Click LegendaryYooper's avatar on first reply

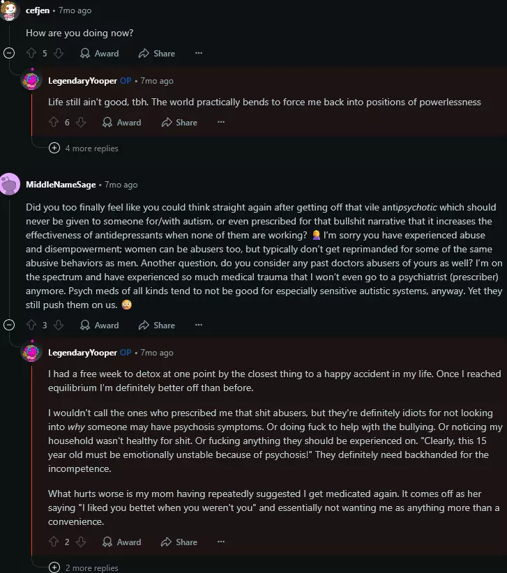pos(31,81)
